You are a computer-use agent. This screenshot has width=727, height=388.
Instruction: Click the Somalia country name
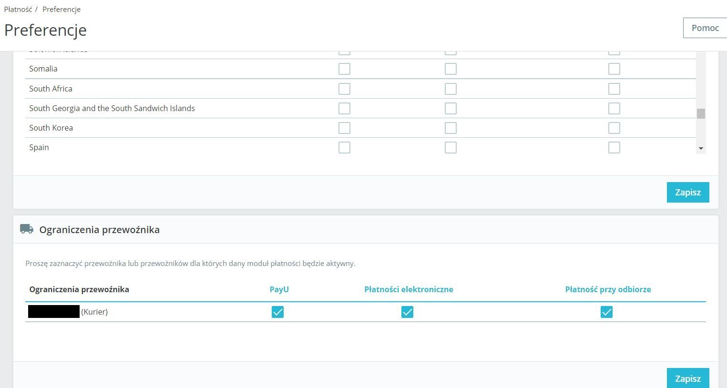click(43, 69)
